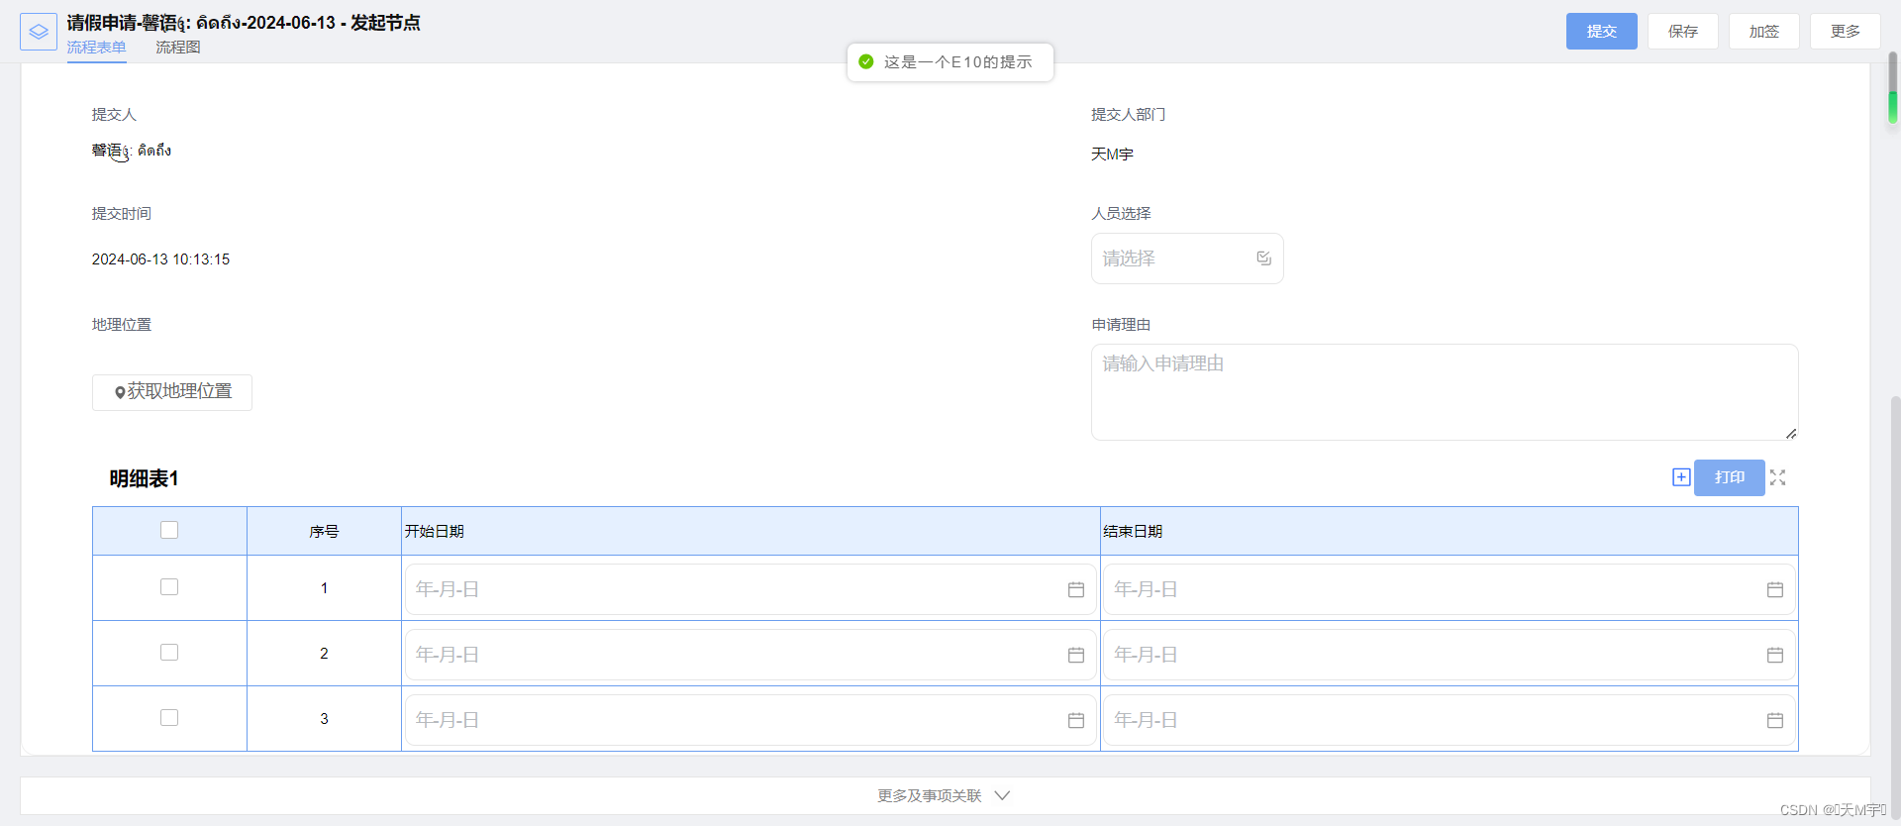Click the add row plus icon
This screenshot has width=1901, height=826.
click(1681, 477)
